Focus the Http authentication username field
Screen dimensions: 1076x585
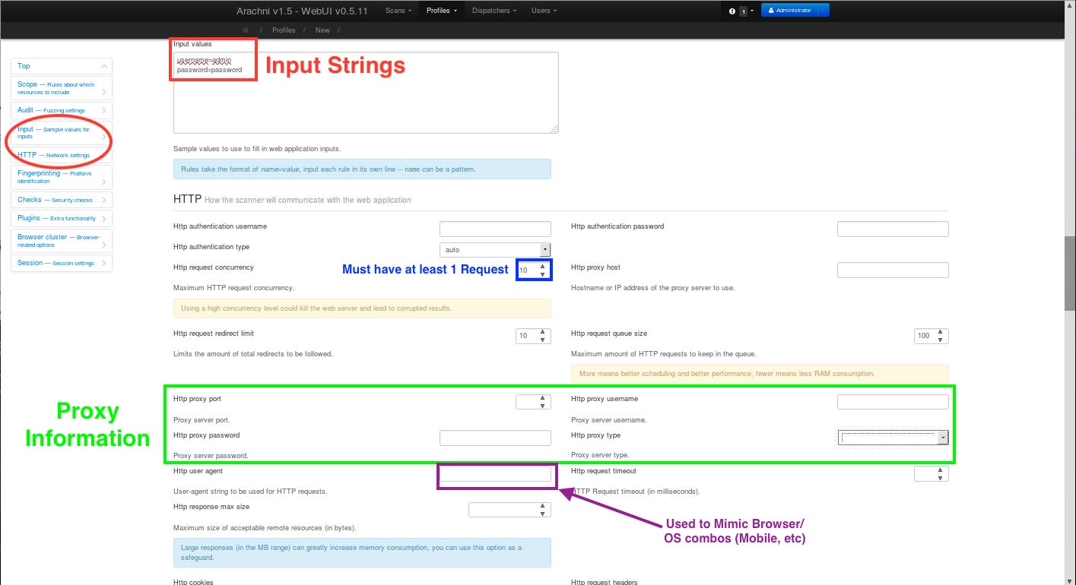[495, 229]
